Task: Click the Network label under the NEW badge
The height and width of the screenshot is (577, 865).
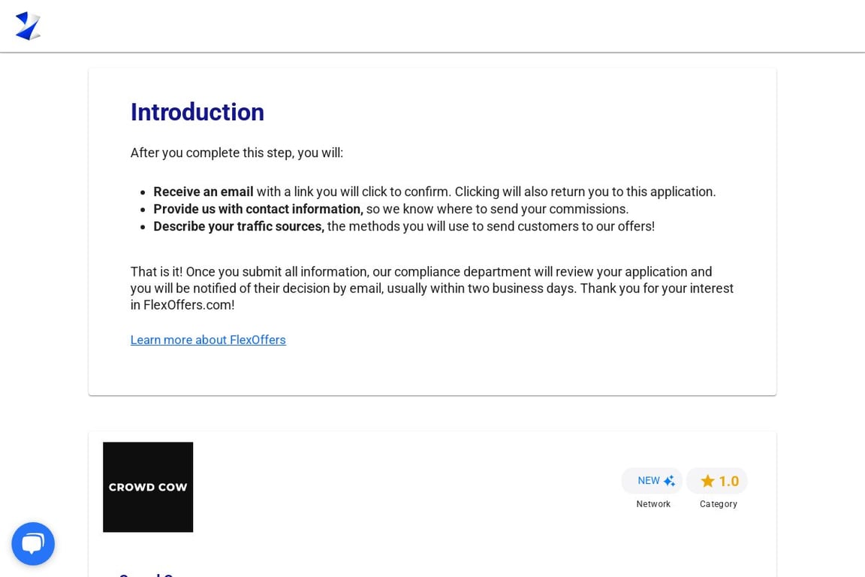Action: pos(653,504)
